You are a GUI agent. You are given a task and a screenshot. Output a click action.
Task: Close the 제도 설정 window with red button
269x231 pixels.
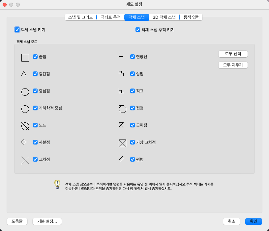[5, 5]
